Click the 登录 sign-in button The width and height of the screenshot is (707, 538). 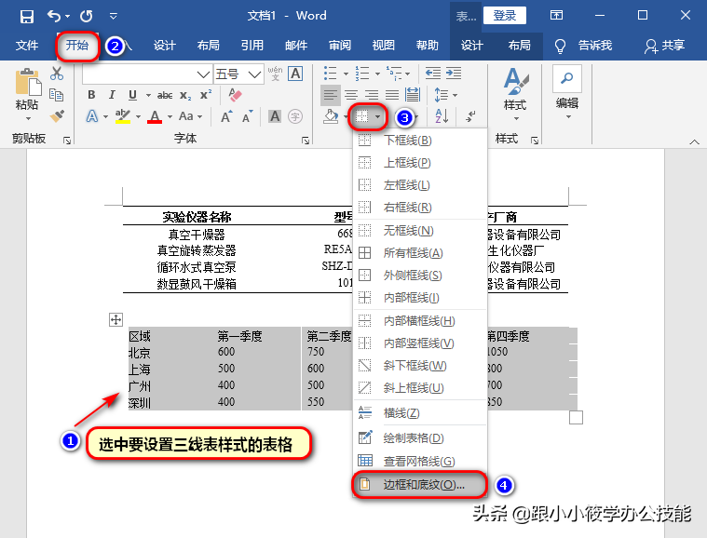tap(505, 16)
